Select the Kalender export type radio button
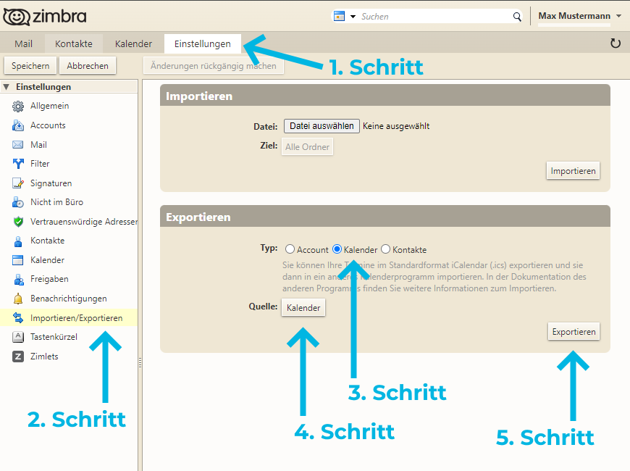The width and height of the screenshot is (630, 471). point(337,249)
